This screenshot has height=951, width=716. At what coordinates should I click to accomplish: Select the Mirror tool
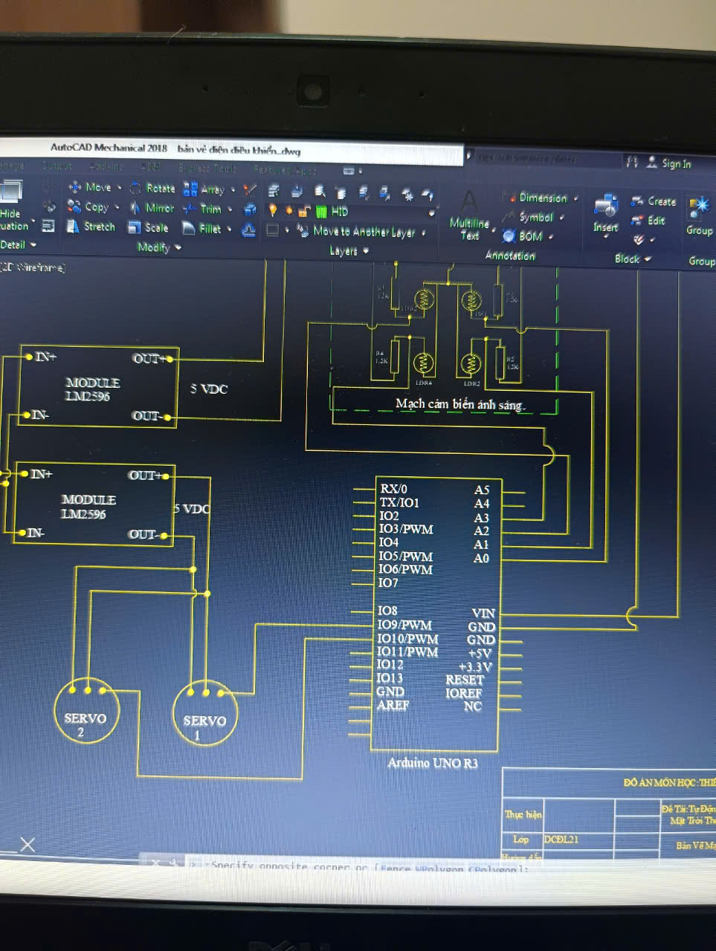(x=152, y=208)
